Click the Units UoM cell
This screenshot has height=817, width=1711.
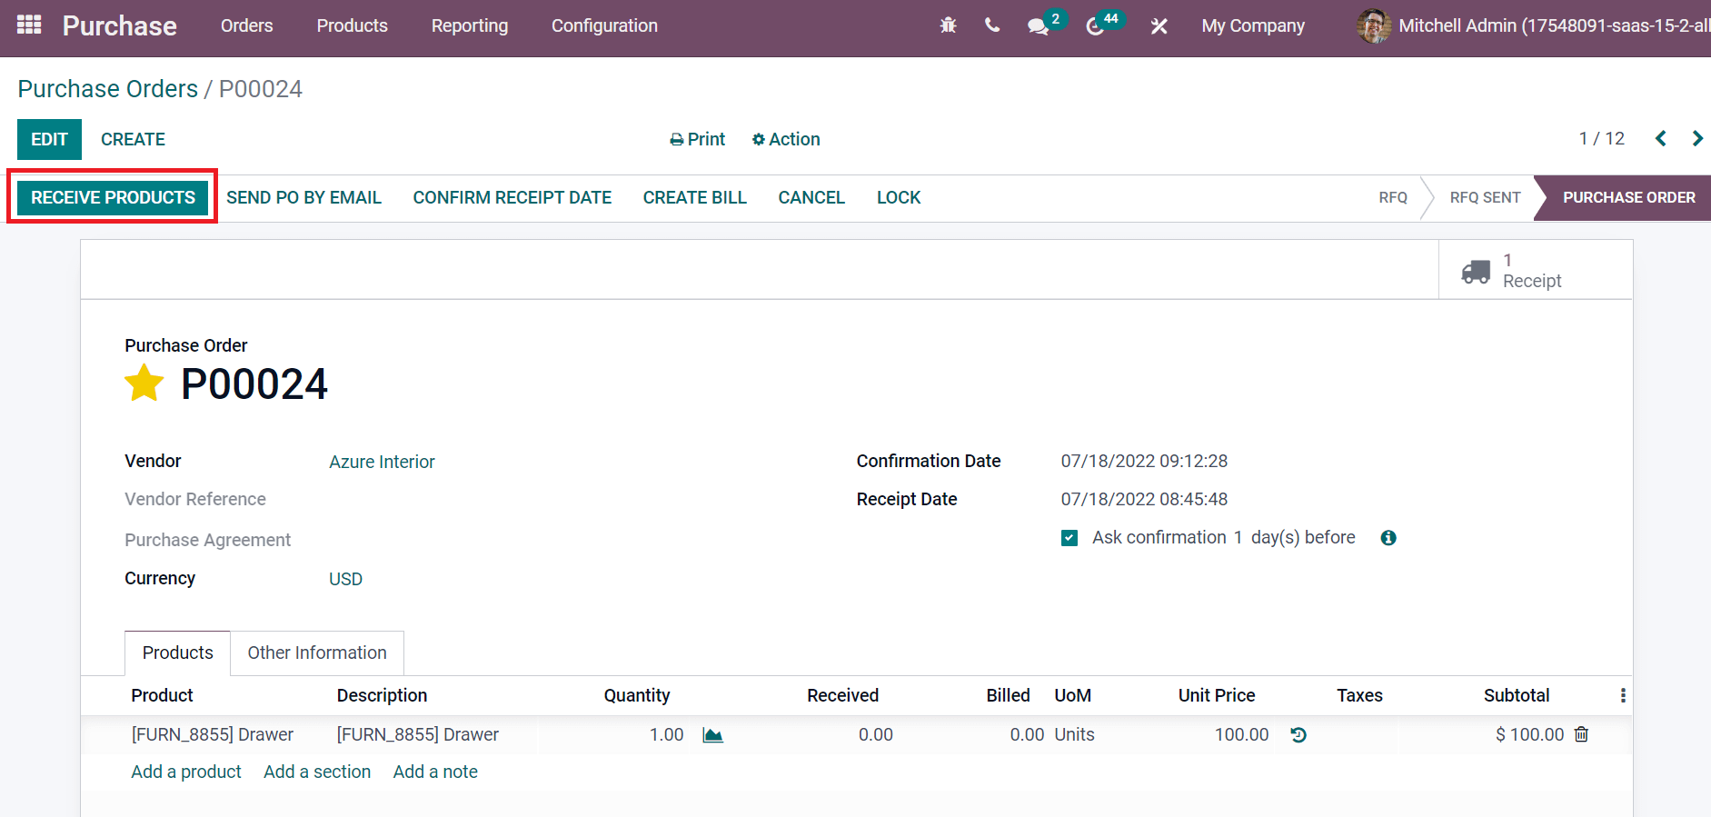click(1074, 734)
